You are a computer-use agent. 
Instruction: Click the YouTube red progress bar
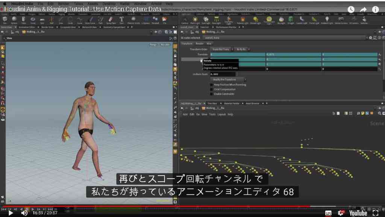tap(157, 206)
